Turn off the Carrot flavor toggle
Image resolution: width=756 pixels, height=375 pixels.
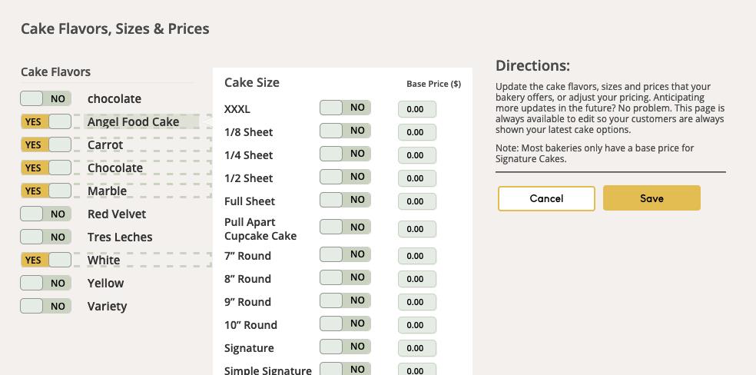tap(45, 144)
